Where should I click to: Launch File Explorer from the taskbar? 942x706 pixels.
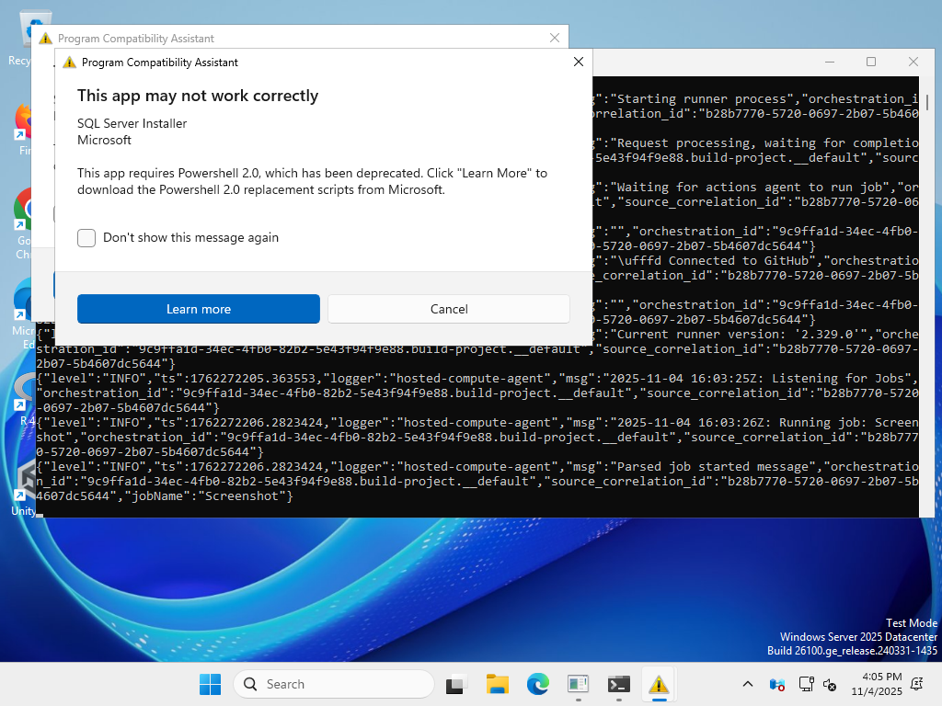(497, 684)
